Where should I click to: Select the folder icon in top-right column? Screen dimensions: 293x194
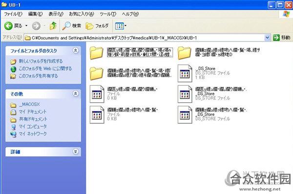(x=185, y=53)
